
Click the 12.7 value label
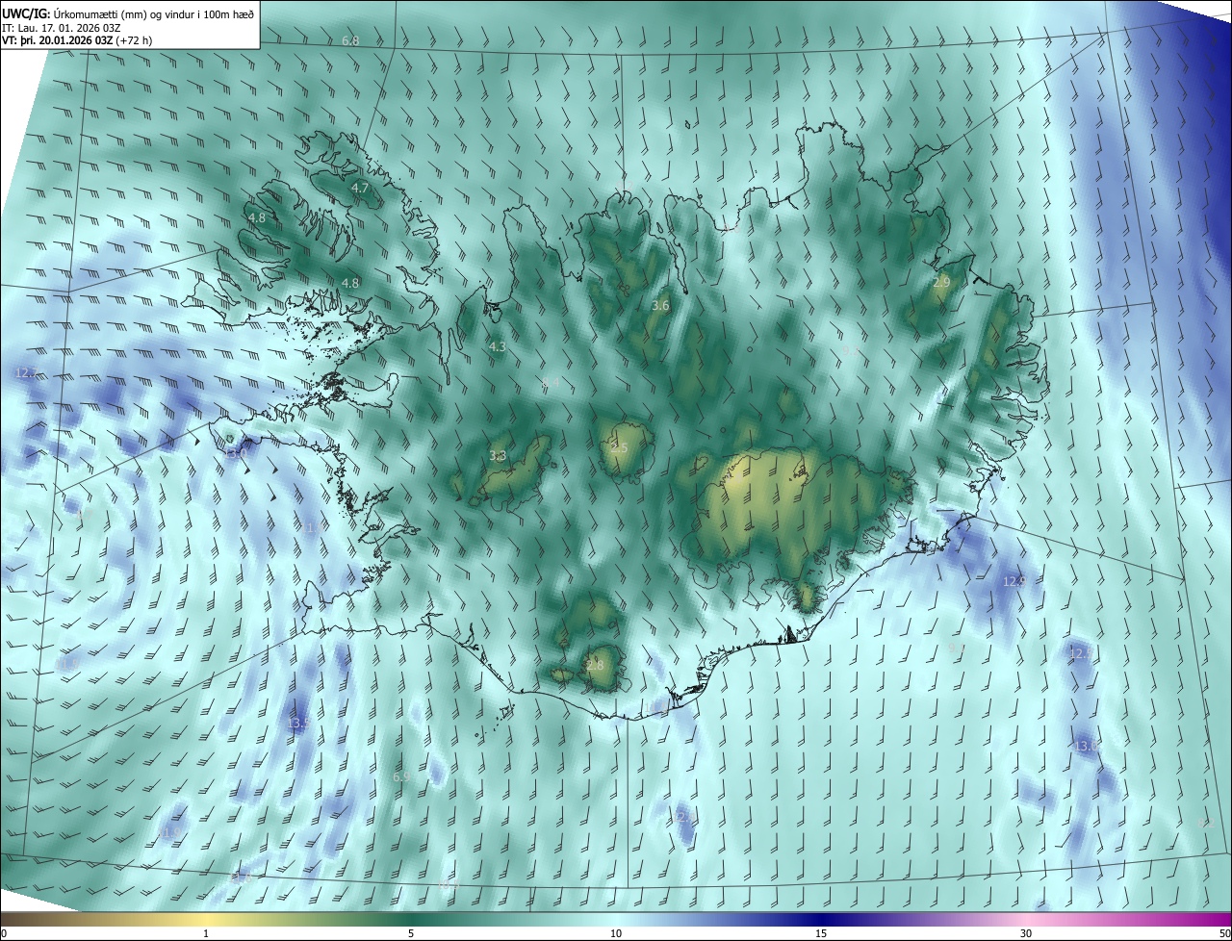26,372
